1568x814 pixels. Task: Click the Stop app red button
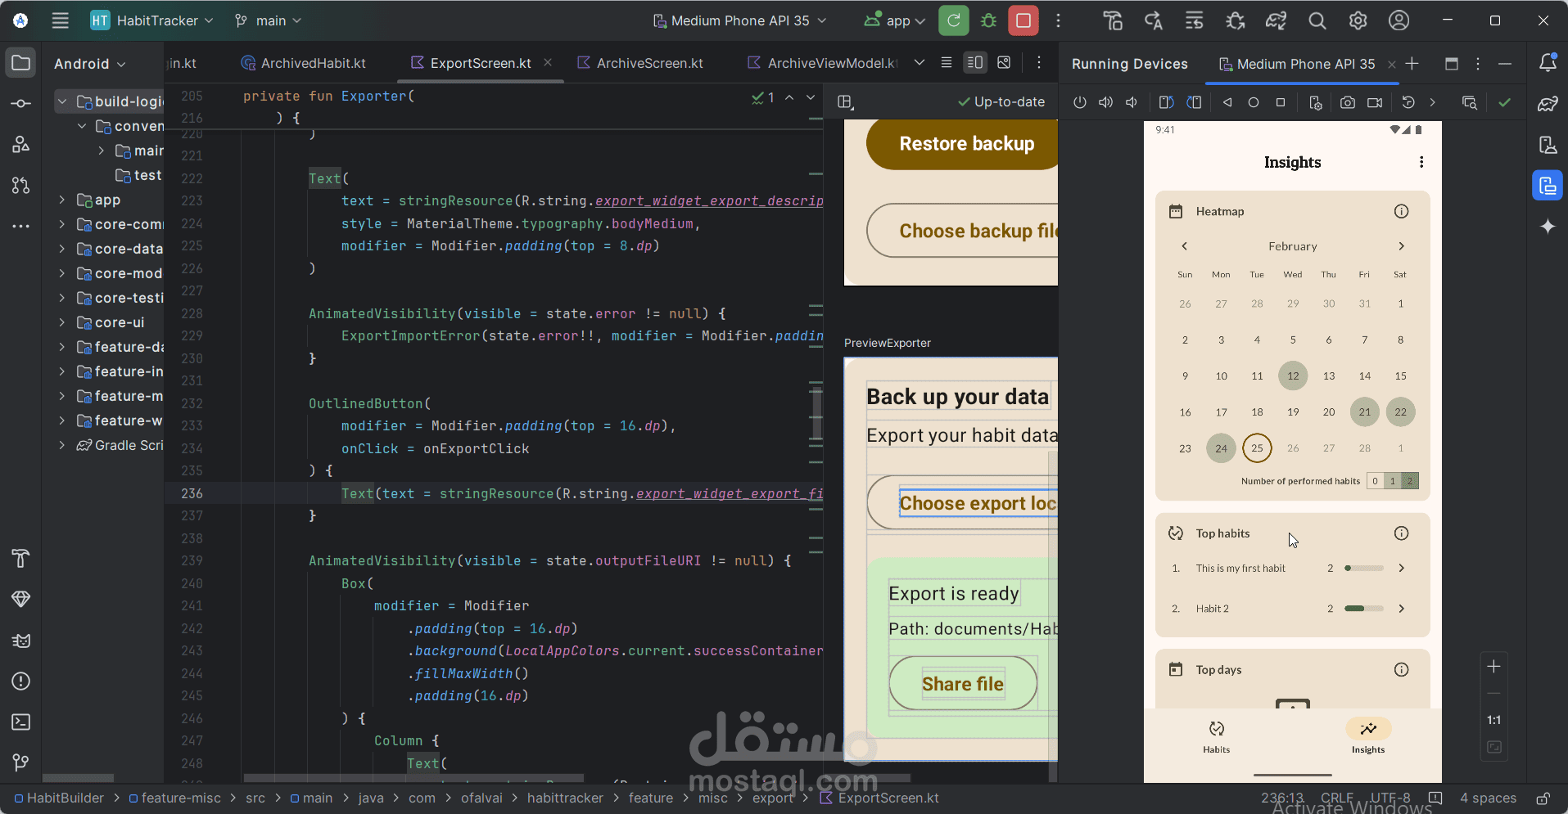1023,20
